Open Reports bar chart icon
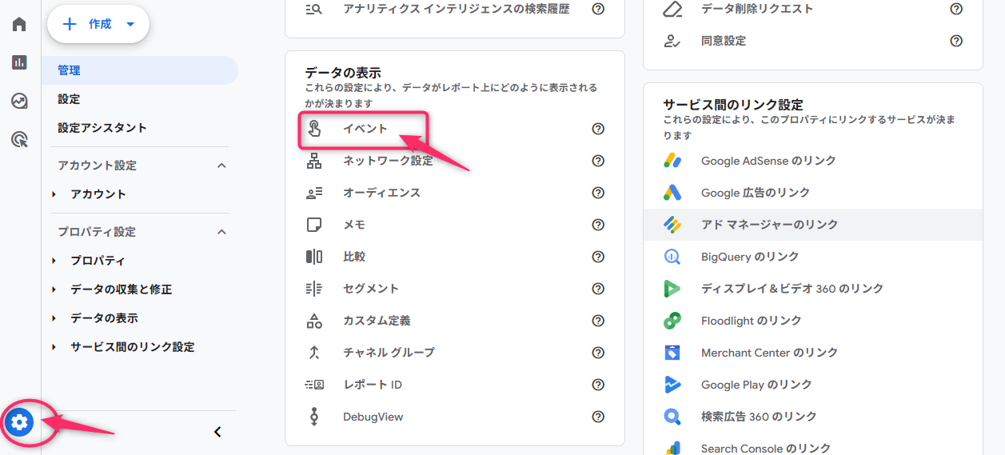Viewport: 1005px width, 455px height. pos(19,62)
